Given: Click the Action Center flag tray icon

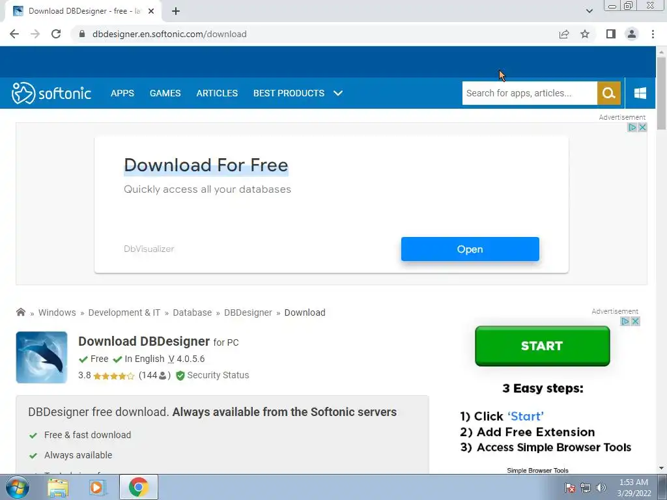Looking at the screenshot, I should coord(570,488).
